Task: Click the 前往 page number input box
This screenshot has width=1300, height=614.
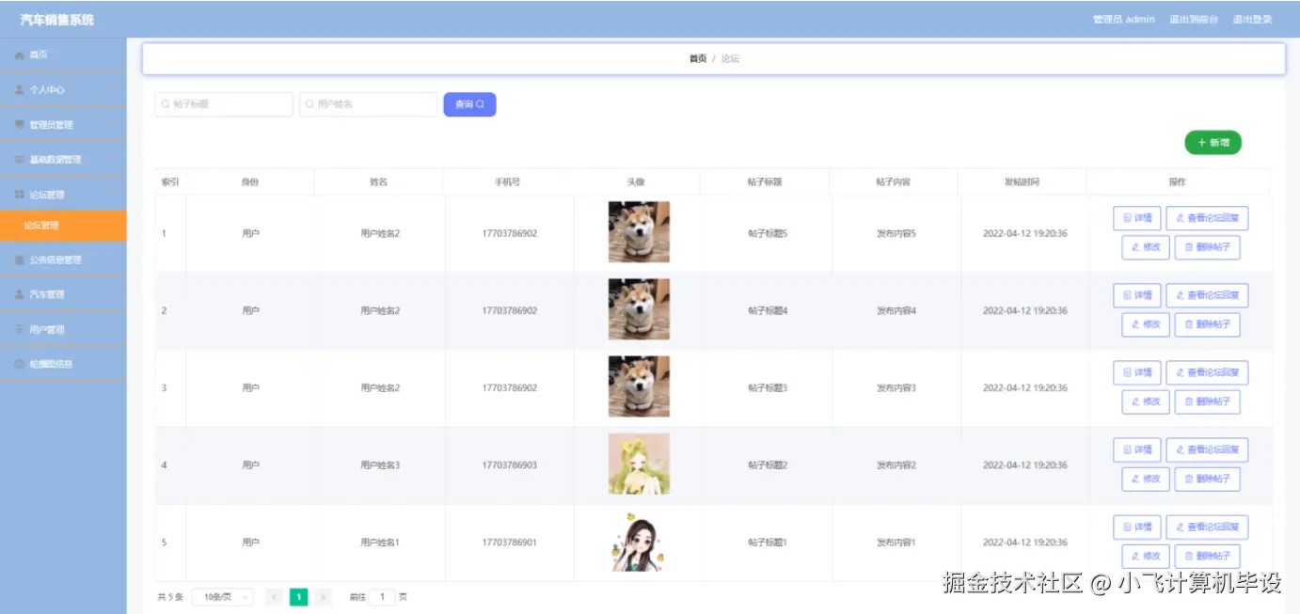Action: coord(382,597)
